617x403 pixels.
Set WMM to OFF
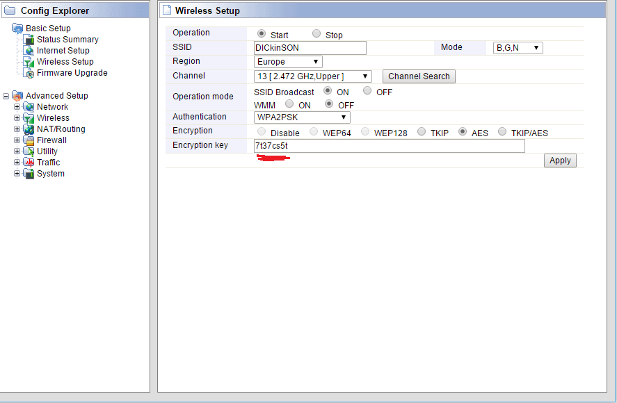tap(329, 104)
